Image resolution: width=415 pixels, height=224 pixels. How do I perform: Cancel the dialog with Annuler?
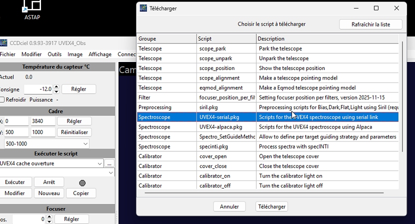[x=229, y=206]
